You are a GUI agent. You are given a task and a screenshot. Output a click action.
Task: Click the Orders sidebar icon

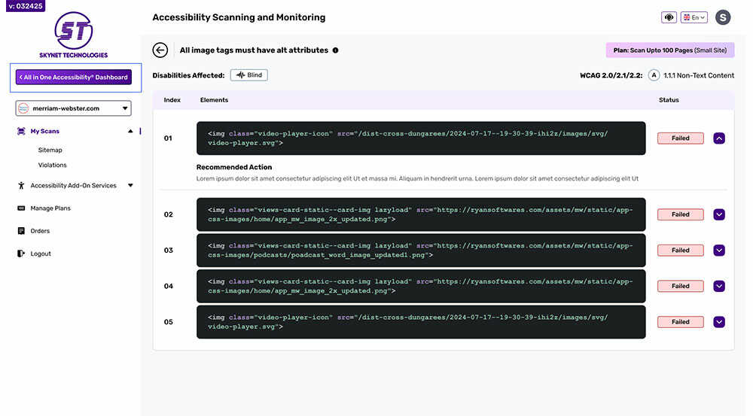[21, 231]
